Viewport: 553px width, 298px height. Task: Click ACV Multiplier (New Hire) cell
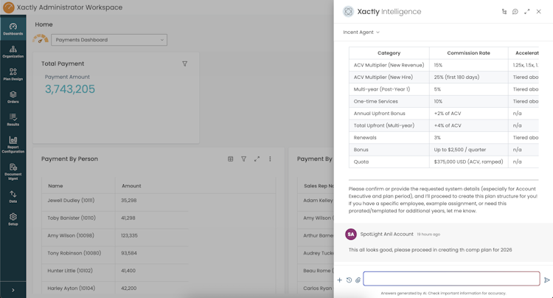389,77
